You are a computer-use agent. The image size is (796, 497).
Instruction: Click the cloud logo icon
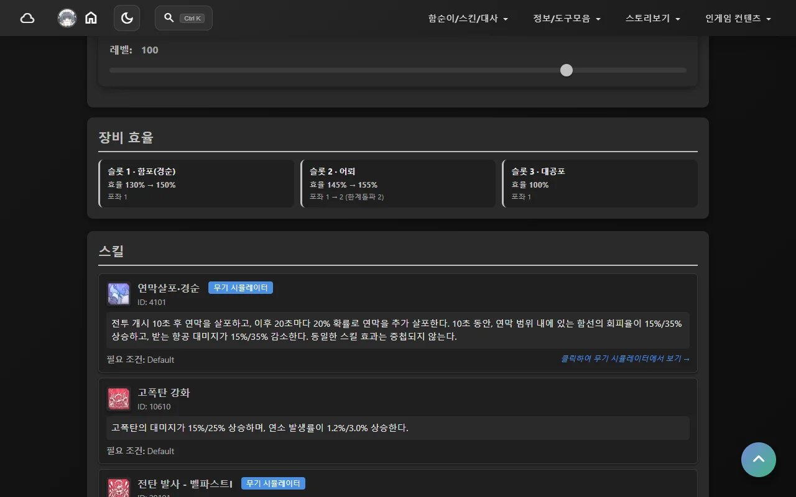[27, 18]
